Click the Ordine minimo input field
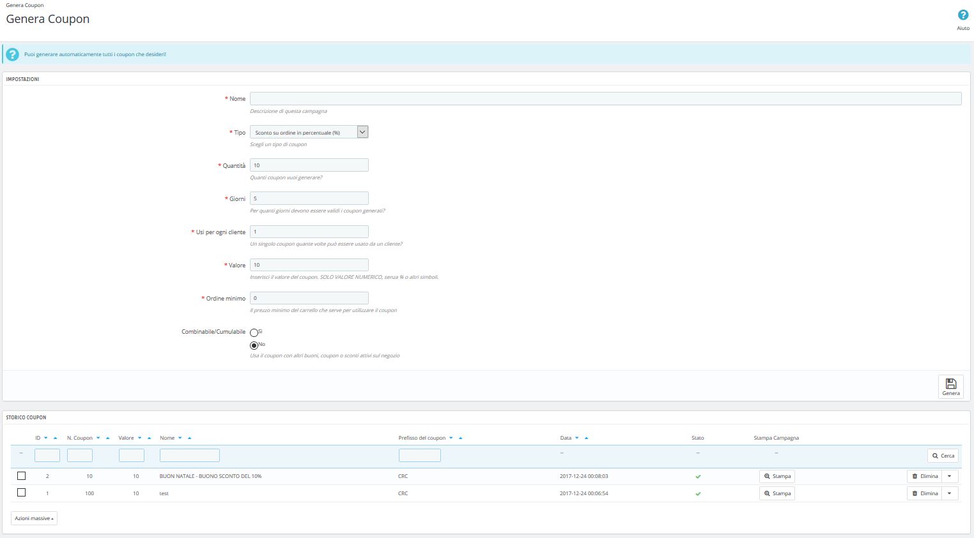The height and width of the screenshot is (538, 974). [309, 298]
